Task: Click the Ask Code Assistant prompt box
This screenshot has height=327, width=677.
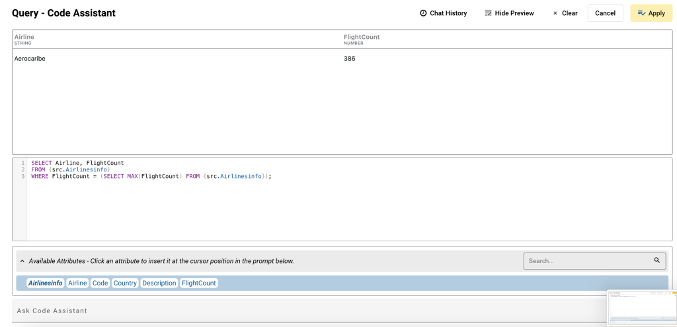Action: click(x=304, y=311)
